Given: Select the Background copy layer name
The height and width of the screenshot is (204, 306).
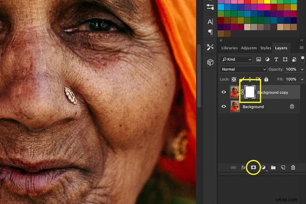Looking at the screenshot, I should click(x=273, y=93).
